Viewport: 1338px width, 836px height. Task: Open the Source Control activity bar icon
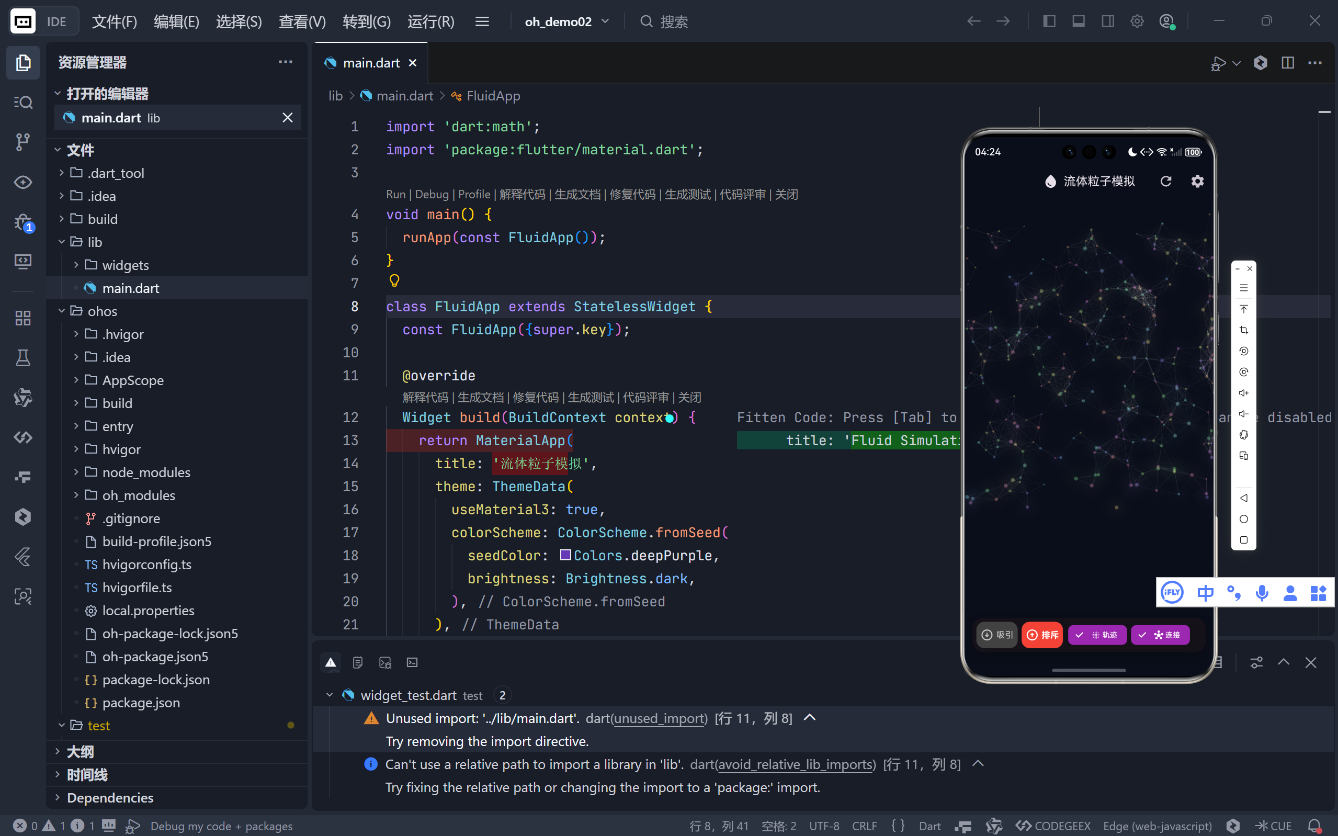point(22,142)
